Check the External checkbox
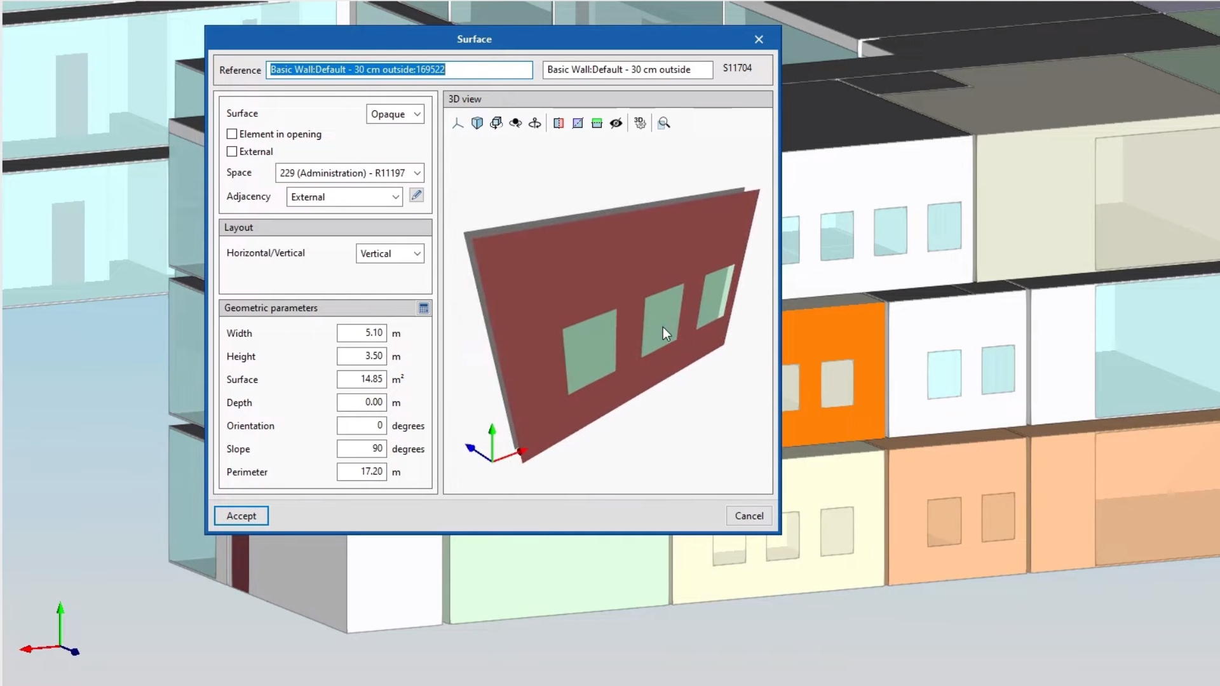1220x686 pixels. click(232, 152)
